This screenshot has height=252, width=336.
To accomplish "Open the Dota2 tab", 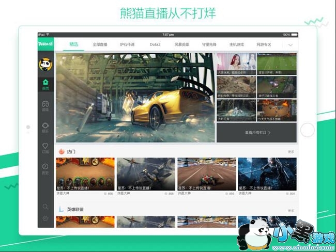I will pos(155,44).
